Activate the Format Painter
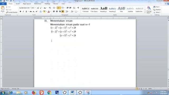This screenshot has height=95, width=169. [x=12, y=12]
